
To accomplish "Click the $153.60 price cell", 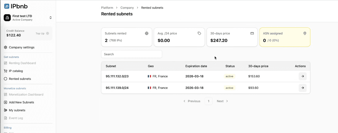I will 254,76.
